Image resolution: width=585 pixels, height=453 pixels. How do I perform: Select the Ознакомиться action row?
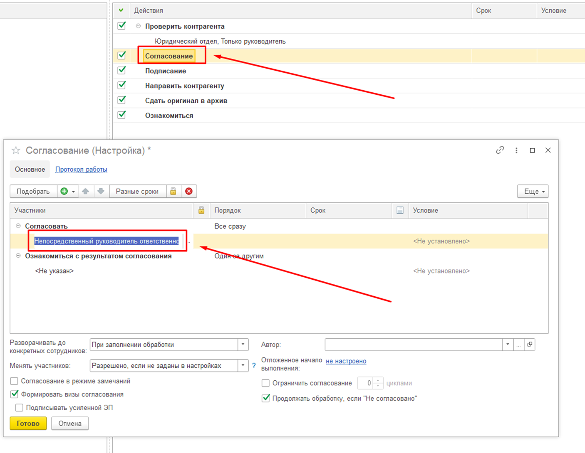click(x=349, y=116)
